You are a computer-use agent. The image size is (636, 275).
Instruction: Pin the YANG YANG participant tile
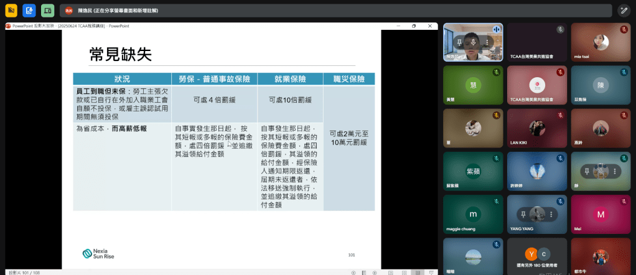coord(523,213)
